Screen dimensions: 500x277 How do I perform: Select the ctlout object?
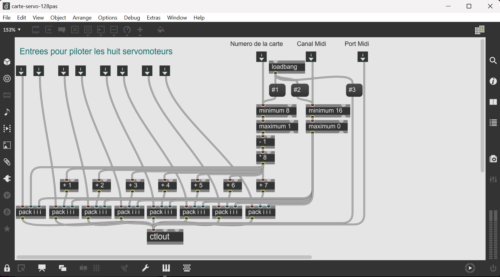pos(165,237)
